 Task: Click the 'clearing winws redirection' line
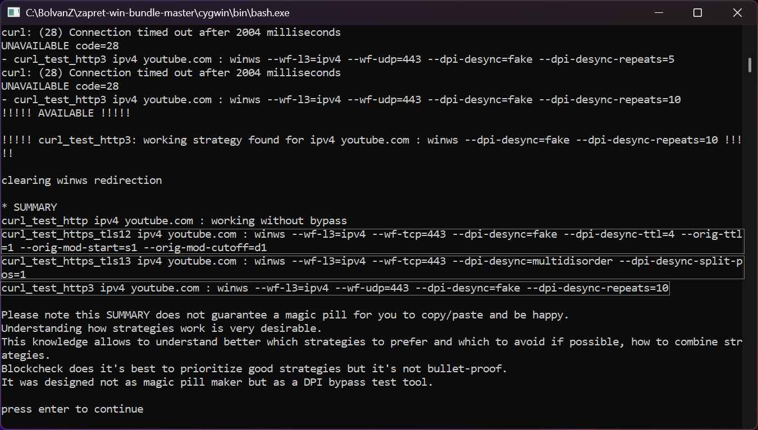(81, 181)
